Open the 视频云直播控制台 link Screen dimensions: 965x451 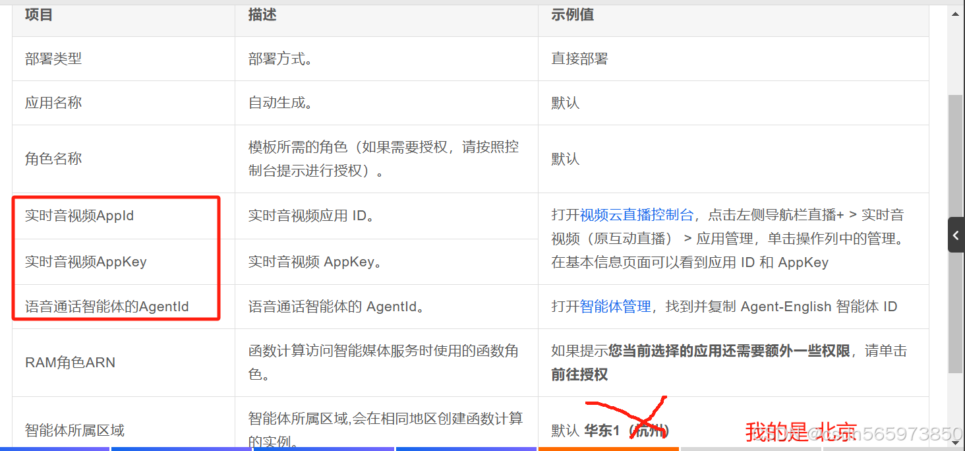tap(637, 215)
